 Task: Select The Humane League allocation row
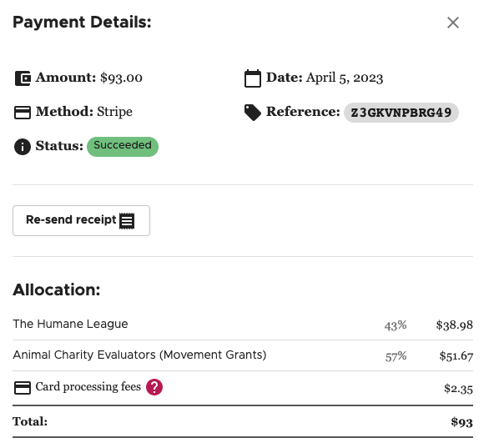(243, 325)
